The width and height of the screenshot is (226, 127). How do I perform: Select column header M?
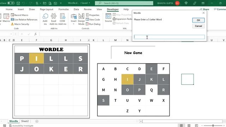(x=115, y=40)
